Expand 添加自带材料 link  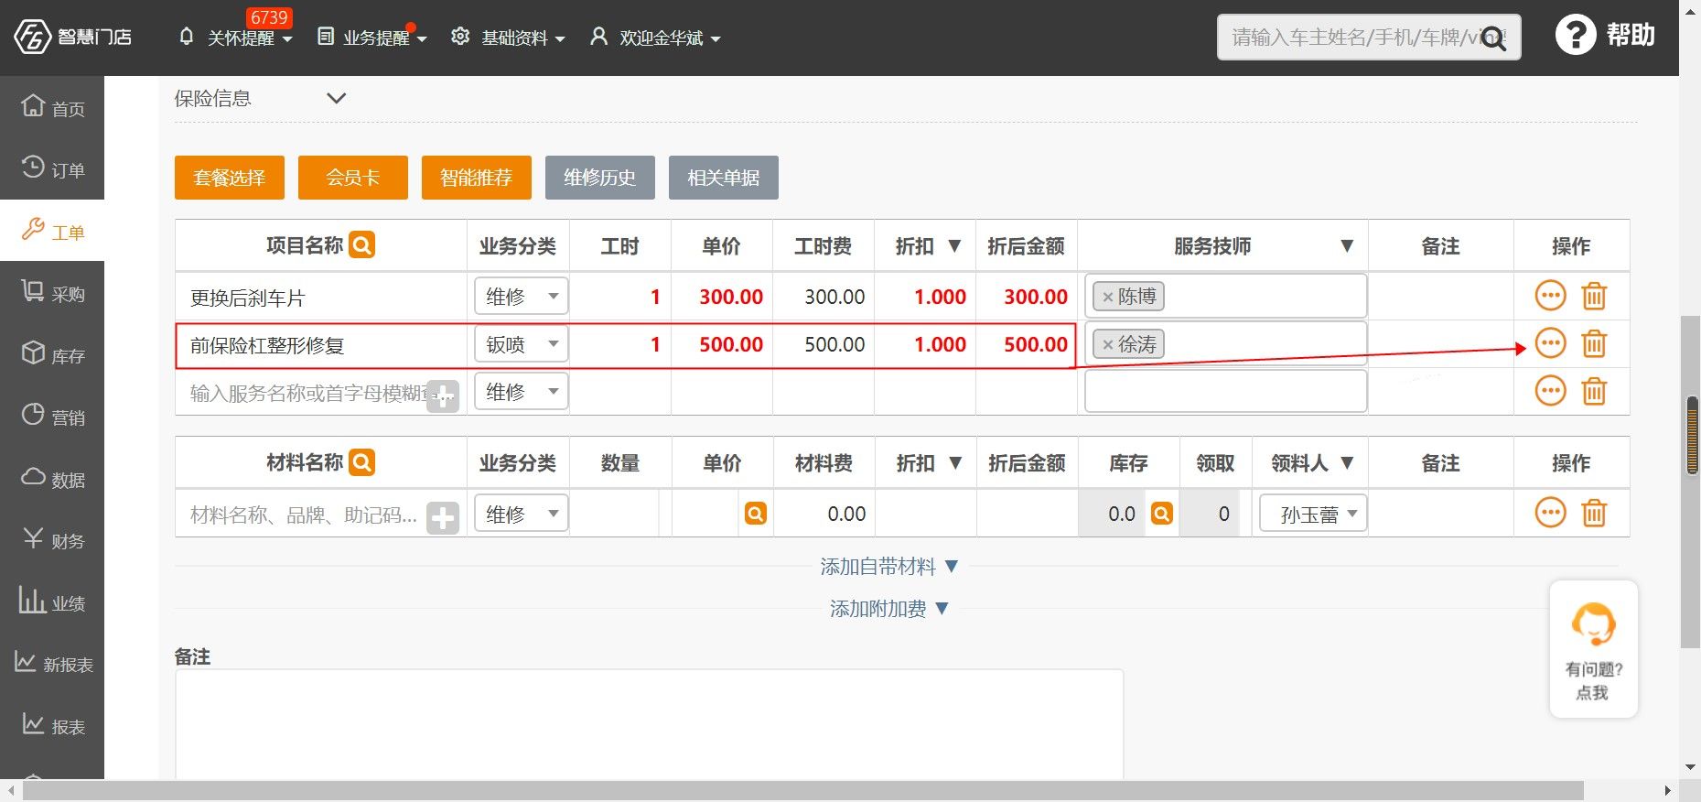click(888, 567)
